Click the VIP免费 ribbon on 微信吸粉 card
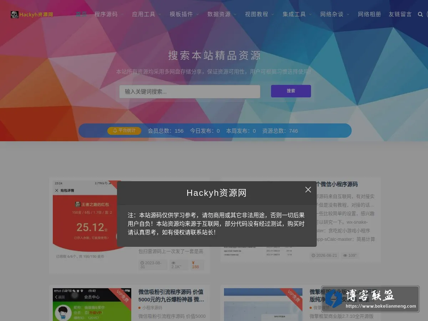Image resolution: width=428 pixels, height=321 pixels. [122, 296]
